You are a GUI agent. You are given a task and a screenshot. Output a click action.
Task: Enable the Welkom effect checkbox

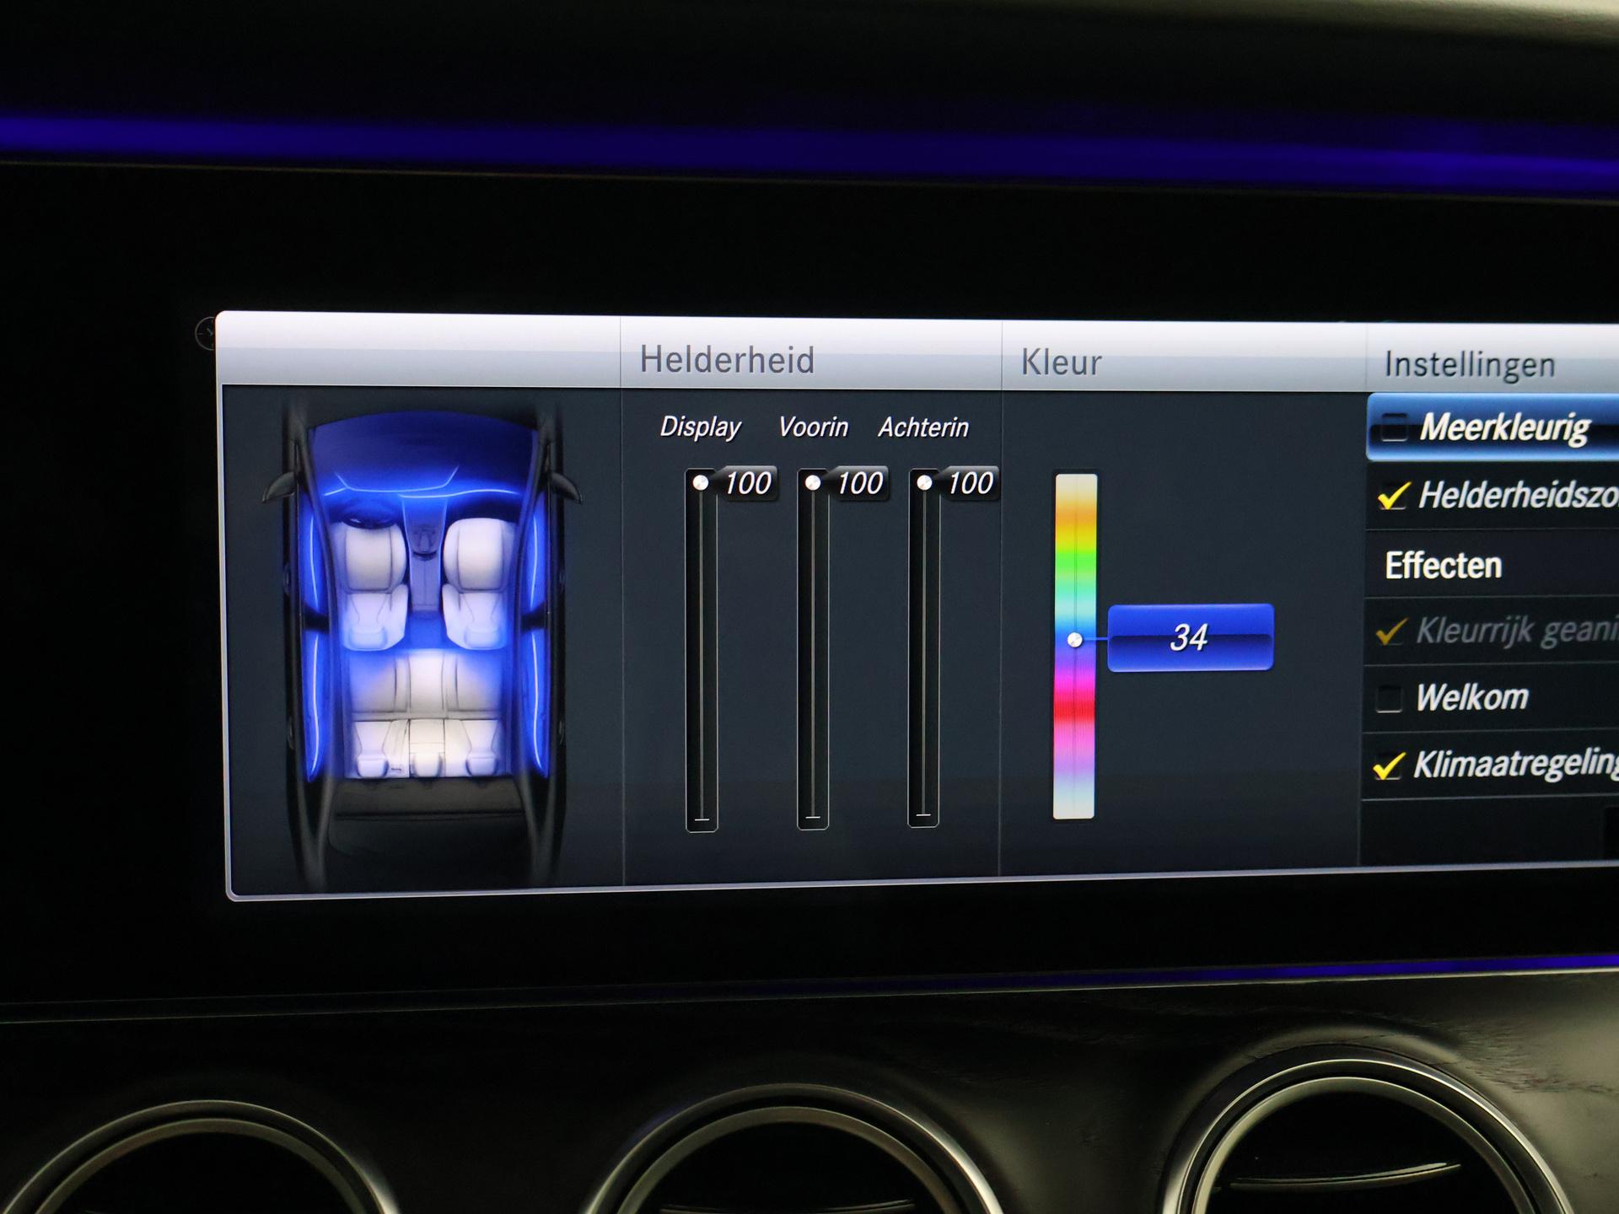tap(1389, 698)
